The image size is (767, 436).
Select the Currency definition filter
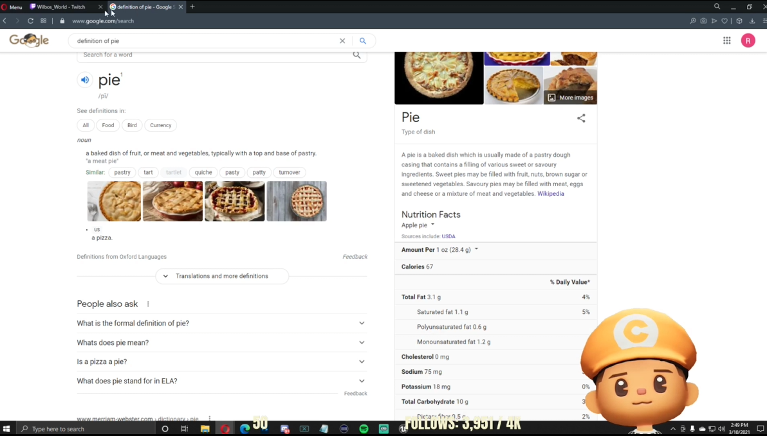click(x=160, y=125)
